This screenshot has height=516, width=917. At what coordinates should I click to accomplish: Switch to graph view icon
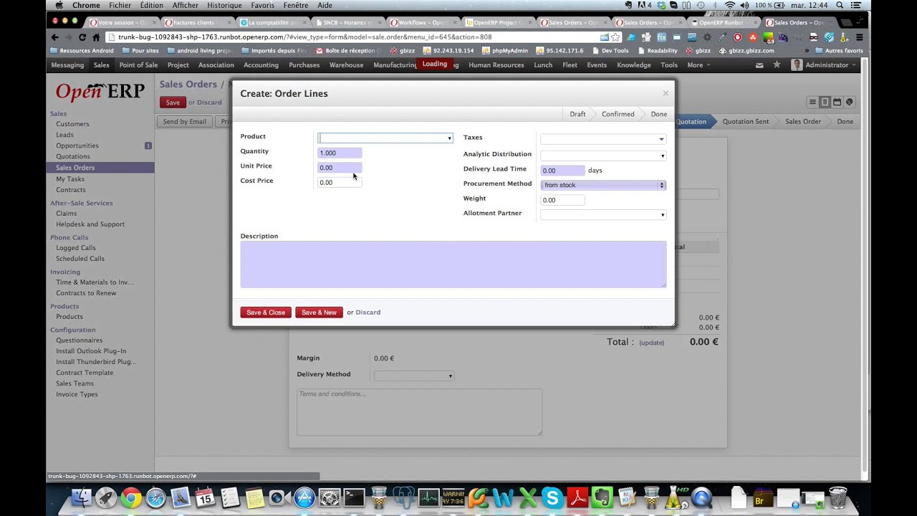pyautogui.click(x=849, y=102)
